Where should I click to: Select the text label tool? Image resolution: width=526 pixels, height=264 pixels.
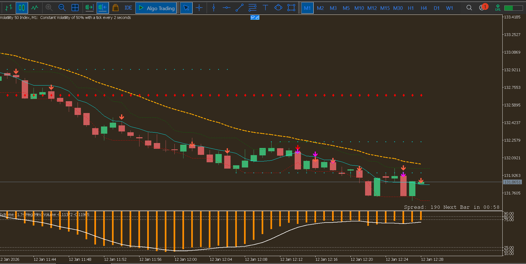(x=265, y=8)
